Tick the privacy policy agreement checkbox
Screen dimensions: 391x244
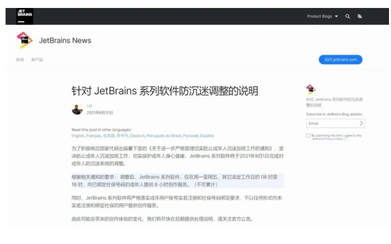[x=308, y=136]
